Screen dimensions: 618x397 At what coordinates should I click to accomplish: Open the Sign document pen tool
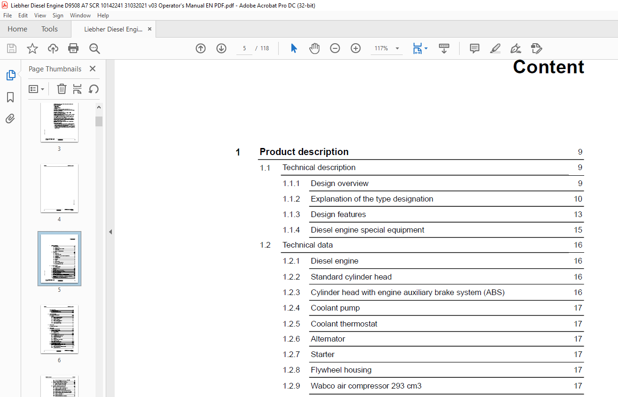(516, 48)
